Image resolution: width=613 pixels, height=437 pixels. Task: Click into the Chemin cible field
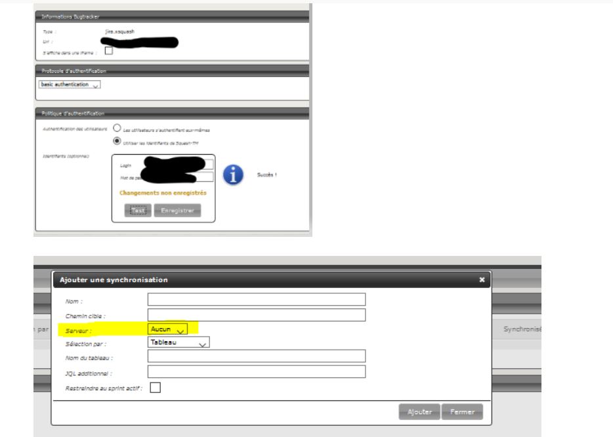256,314
